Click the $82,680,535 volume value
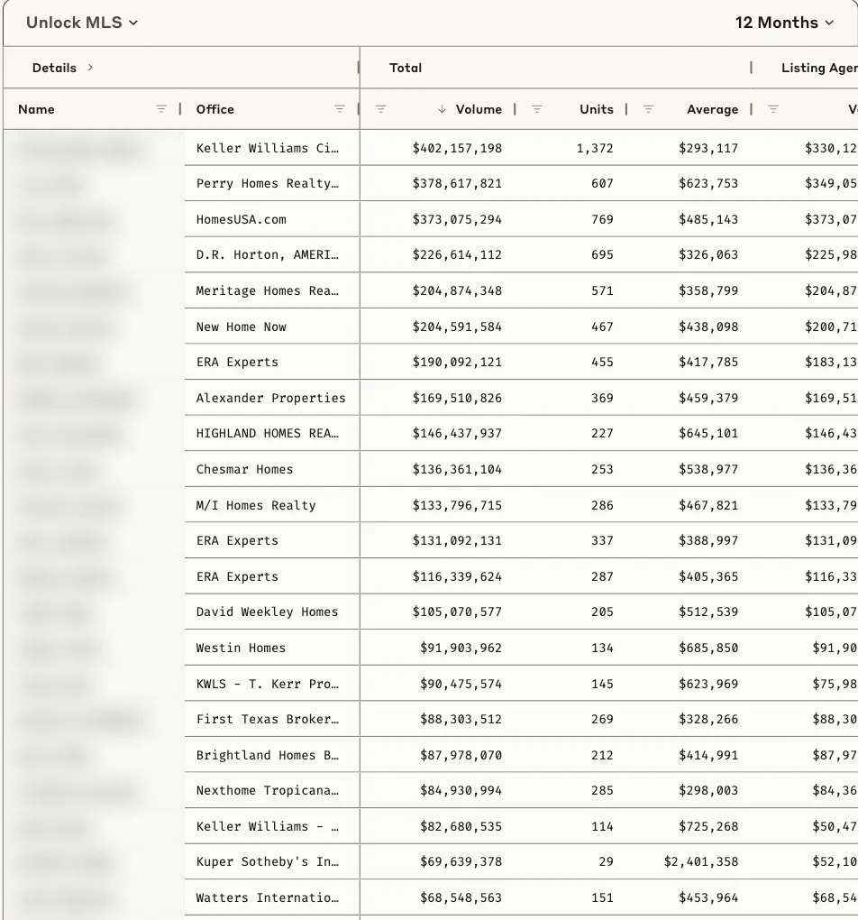 click(461, 826)
